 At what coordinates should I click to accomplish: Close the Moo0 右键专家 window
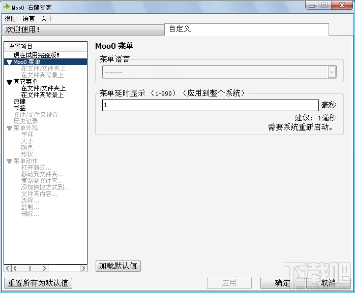342,6
